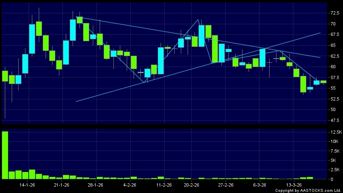Click the trend line peak above 20-2-26
The width and height of the screenshot is (343, 193).
click(x=198, y=19)
